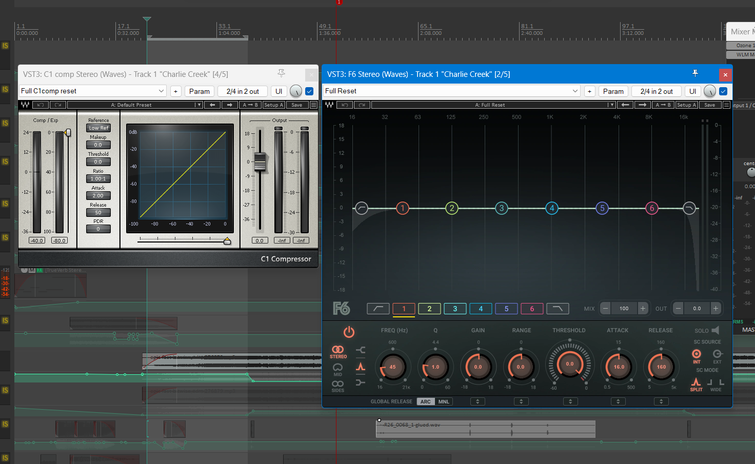Go to next preset in F6 toolbar

[642, 105]
